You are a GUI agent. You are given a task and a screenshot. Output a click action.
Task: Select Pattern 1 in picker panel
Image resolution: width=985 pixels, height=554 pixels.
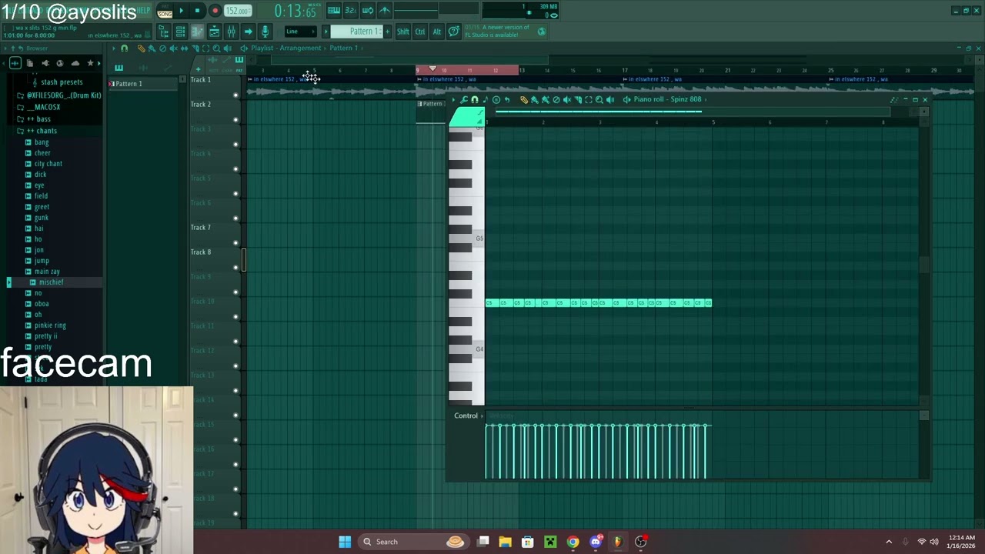tap(143, 84)
